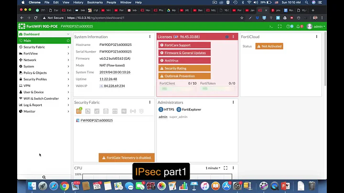Open Chrome Bookmarks menu
344x193 pixels.
(x=95, y=2)
